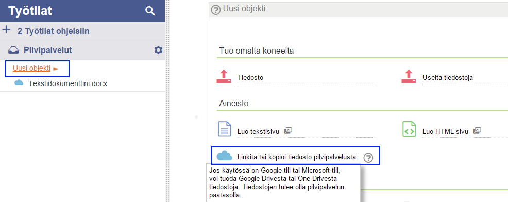Open help icon beside pilvipalvelusta link

tap(368, 158)
